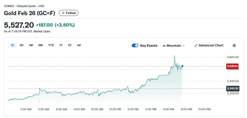Toggle the Key Events switch off
247x118 pixels.
click(x=135, y=45)
